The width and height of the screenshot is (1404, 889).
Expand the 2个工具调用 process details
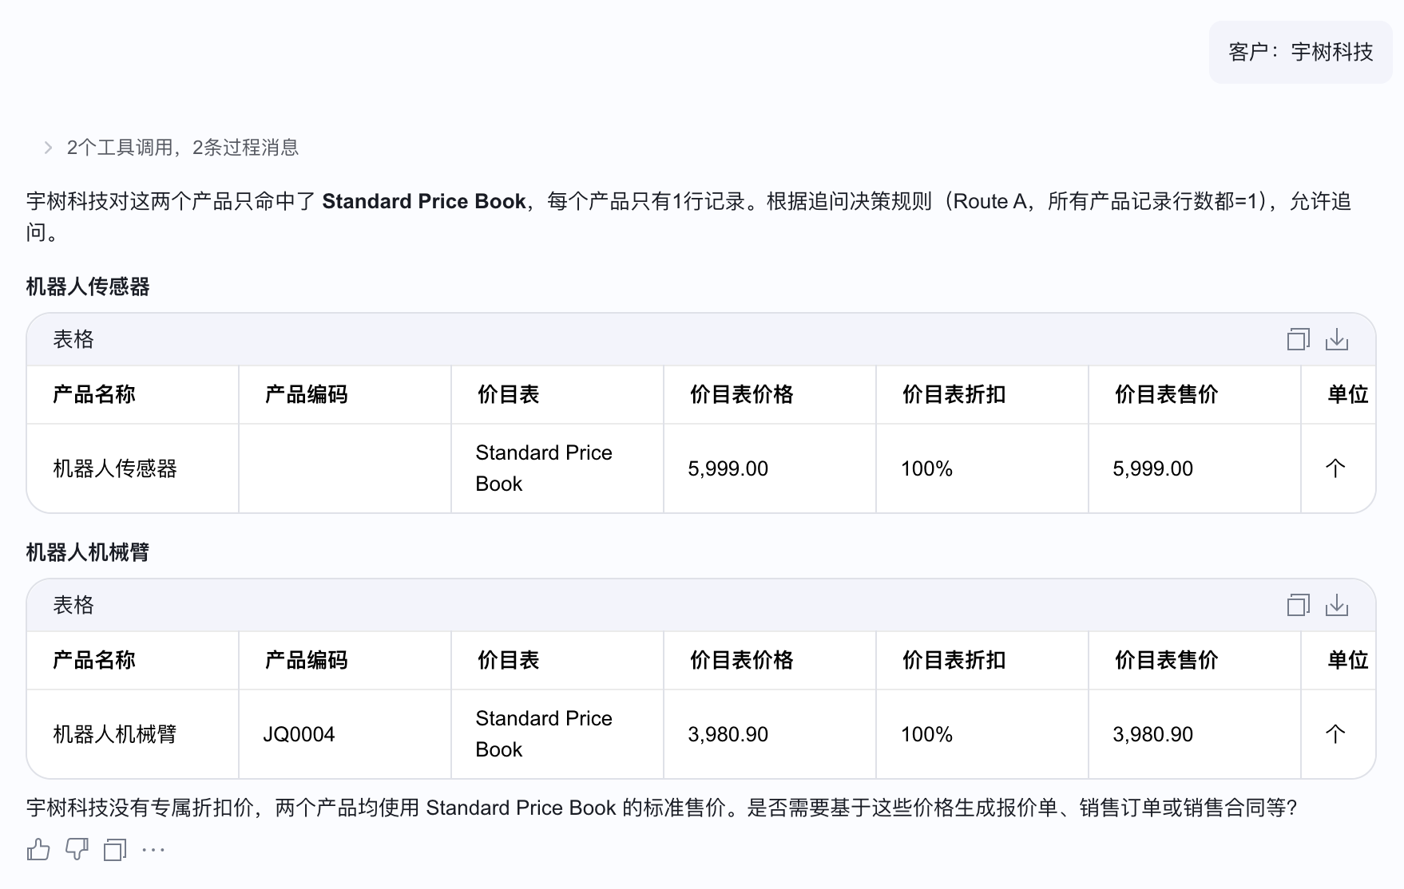click(171, 148)
